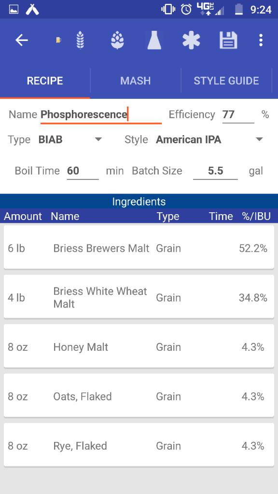Save recipe with floppy disk icon
Screen dimensions: 278x494
[x=228, y=41]
